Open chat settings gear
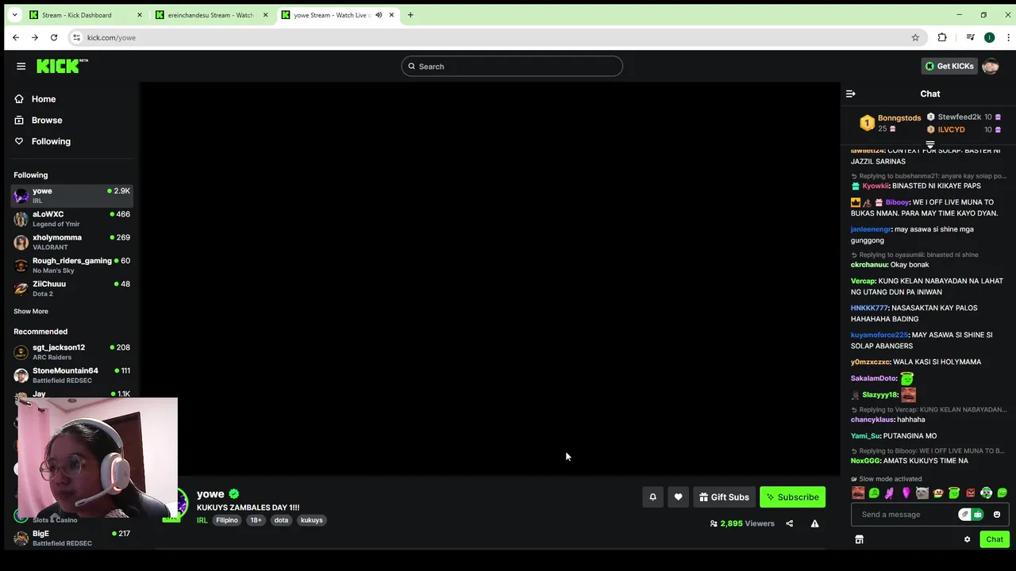The image size is (1016, 571). 967,539
